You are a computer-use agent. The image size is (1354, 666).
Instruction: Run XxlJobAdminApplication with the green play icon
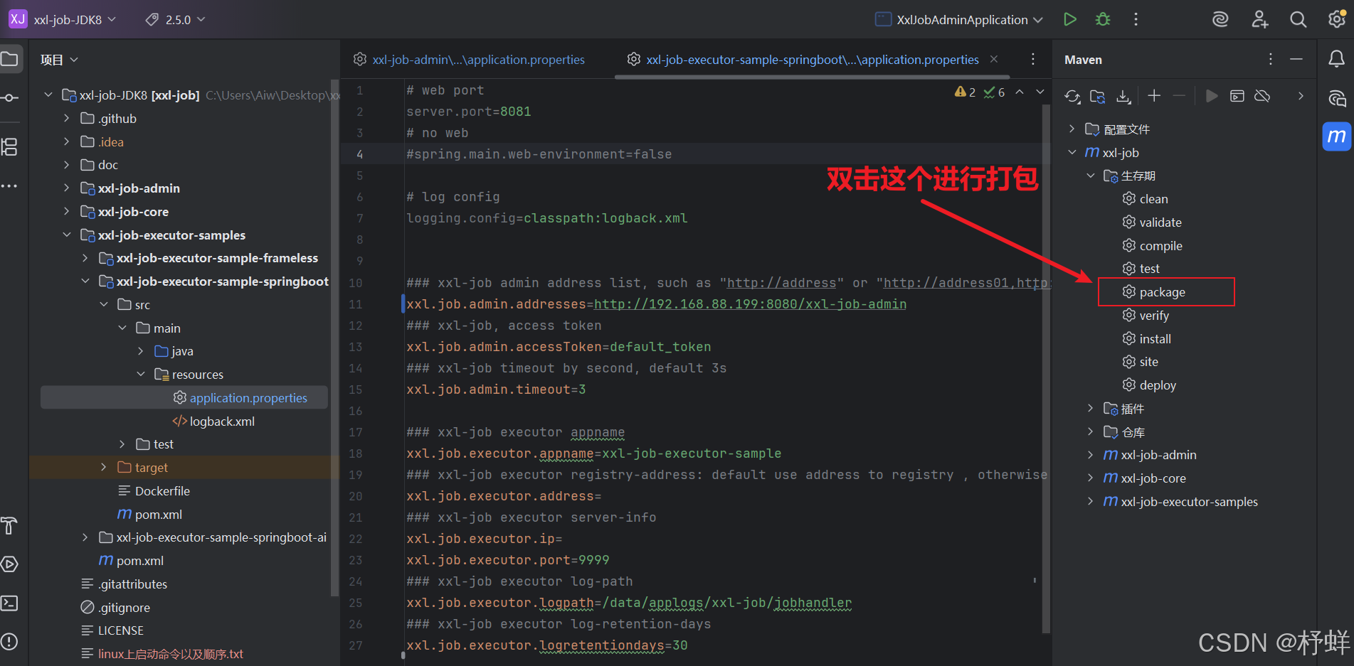coord(1069,19)
